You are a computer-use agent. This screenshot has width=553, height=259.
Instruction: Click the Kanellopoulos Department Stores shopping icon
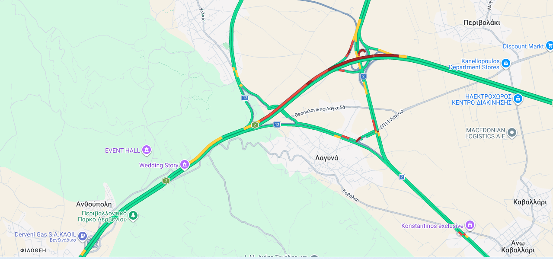click(506, 64)
